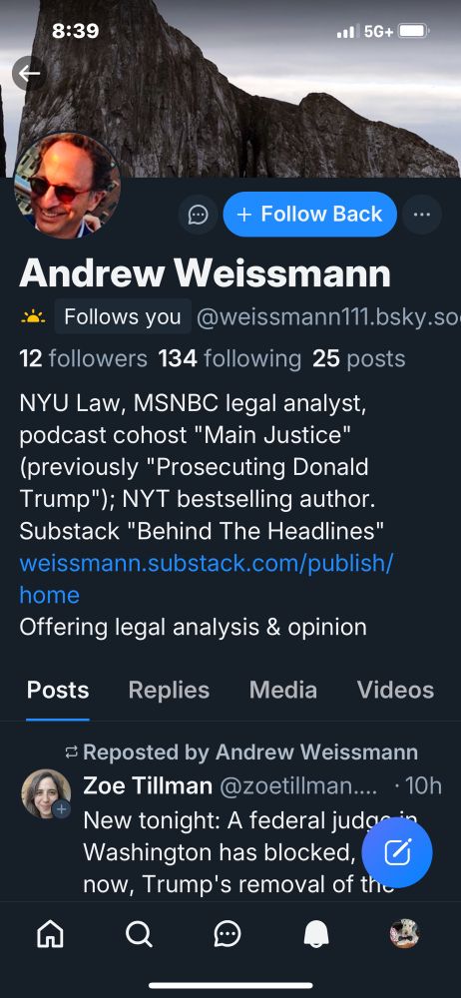Screen dimensions: 461x998
Task: View the 12 followers list
Action: point(84,359)
